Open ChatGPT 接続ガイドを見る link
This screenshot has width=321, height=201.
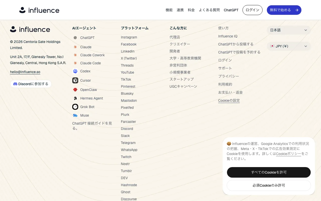click(92, 126)
